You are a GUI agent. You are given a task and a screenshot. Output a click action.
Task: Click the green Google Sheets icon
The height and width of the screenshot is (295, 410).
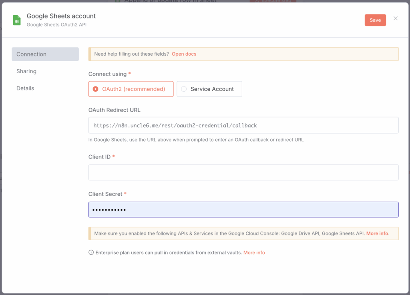pos(17,20)
